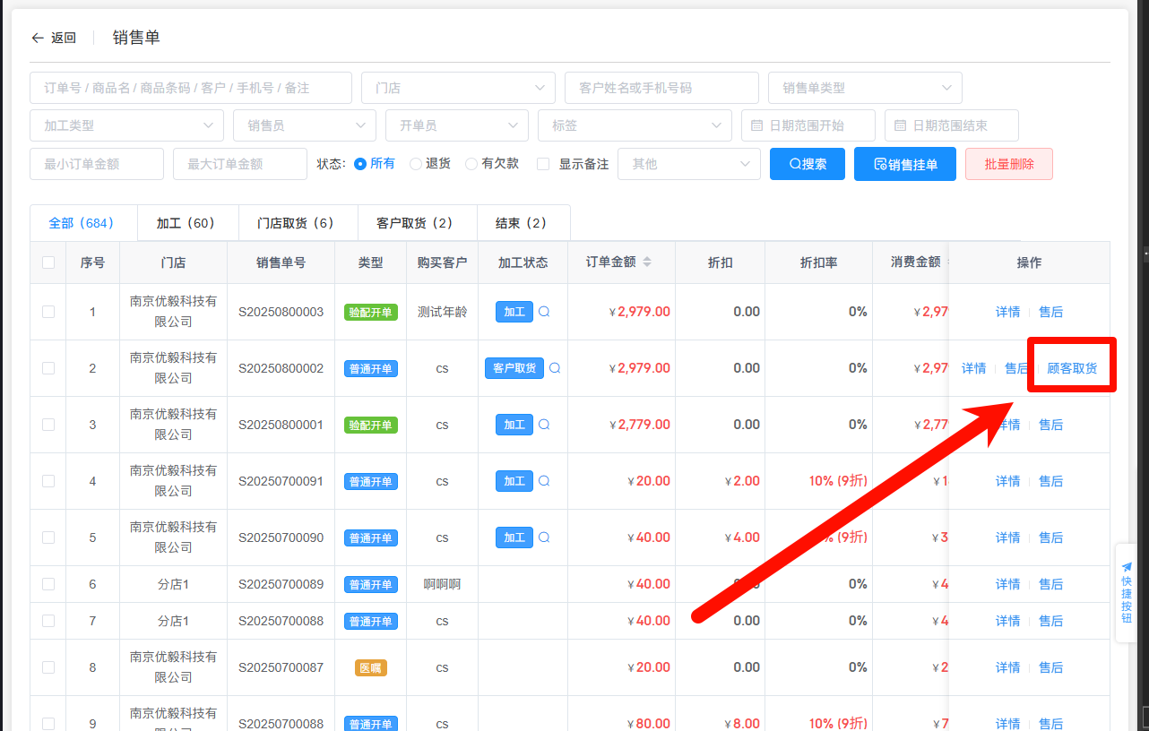The height and width of the screenshot is (731, 1149).
Task: Click magnifier icon beside 加工 in row 1
Action: point(544,312)
